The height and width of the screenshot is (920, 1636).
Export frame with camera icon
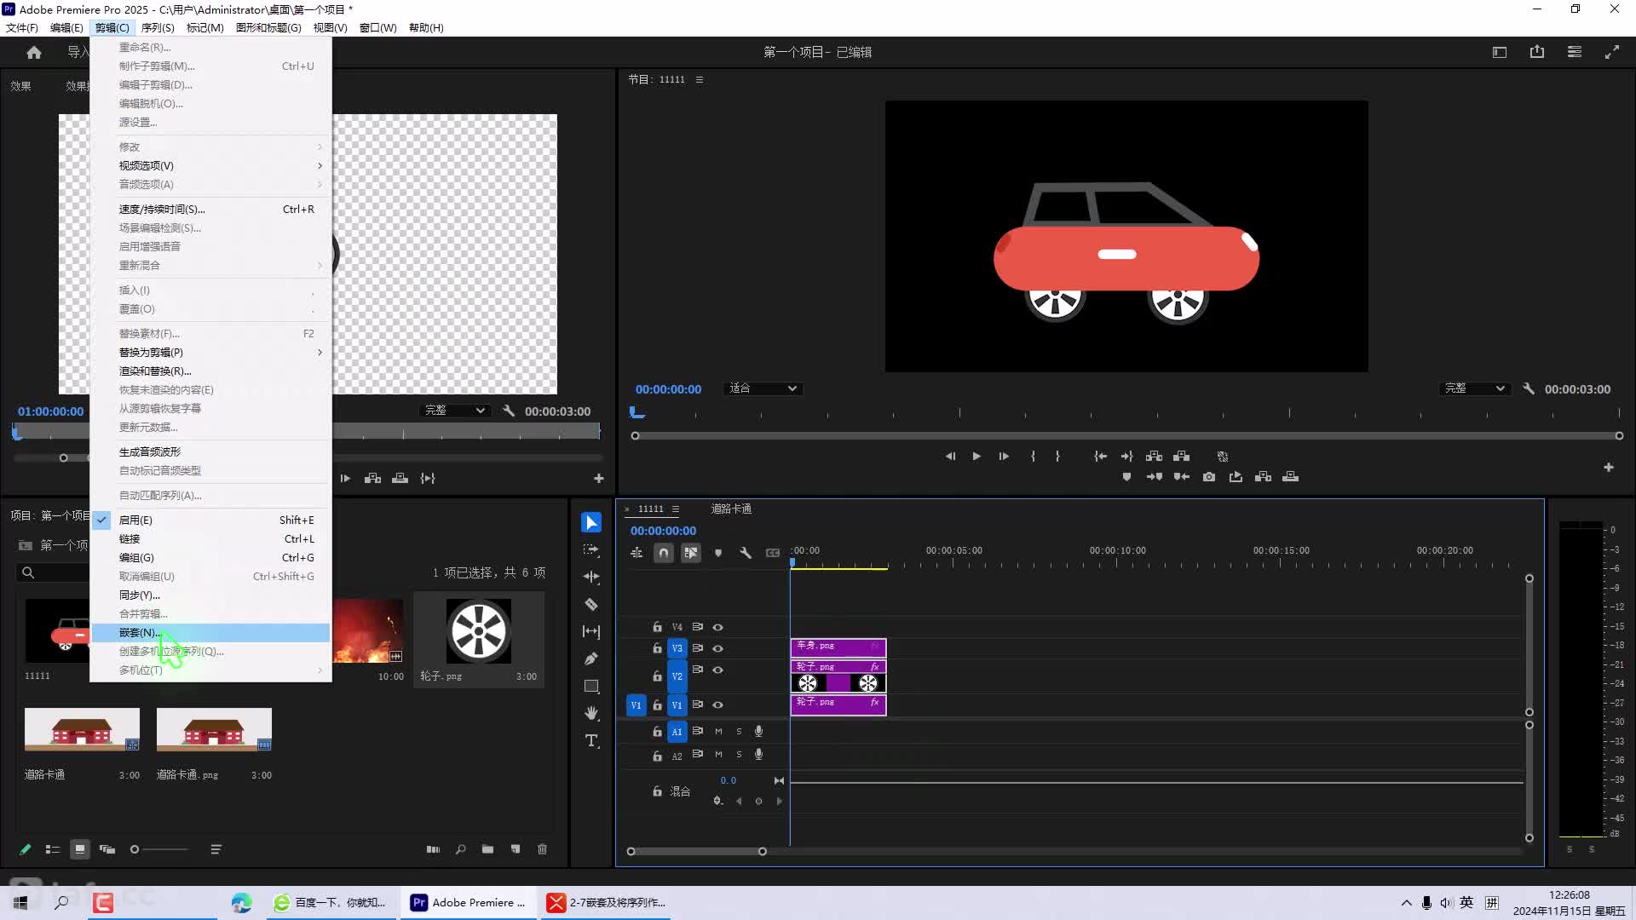[1209, 477]
